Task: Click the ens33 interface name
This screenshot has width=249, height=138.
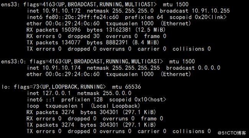Action: 10,4
